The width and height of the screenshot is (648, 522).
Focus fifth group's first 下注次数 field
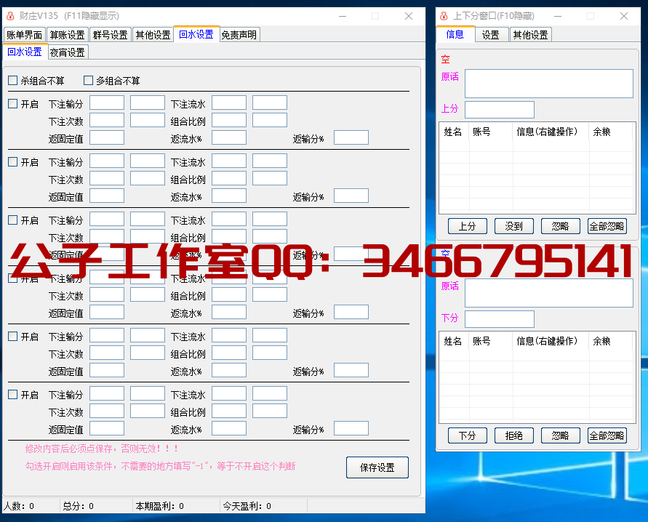pos(107,353)
